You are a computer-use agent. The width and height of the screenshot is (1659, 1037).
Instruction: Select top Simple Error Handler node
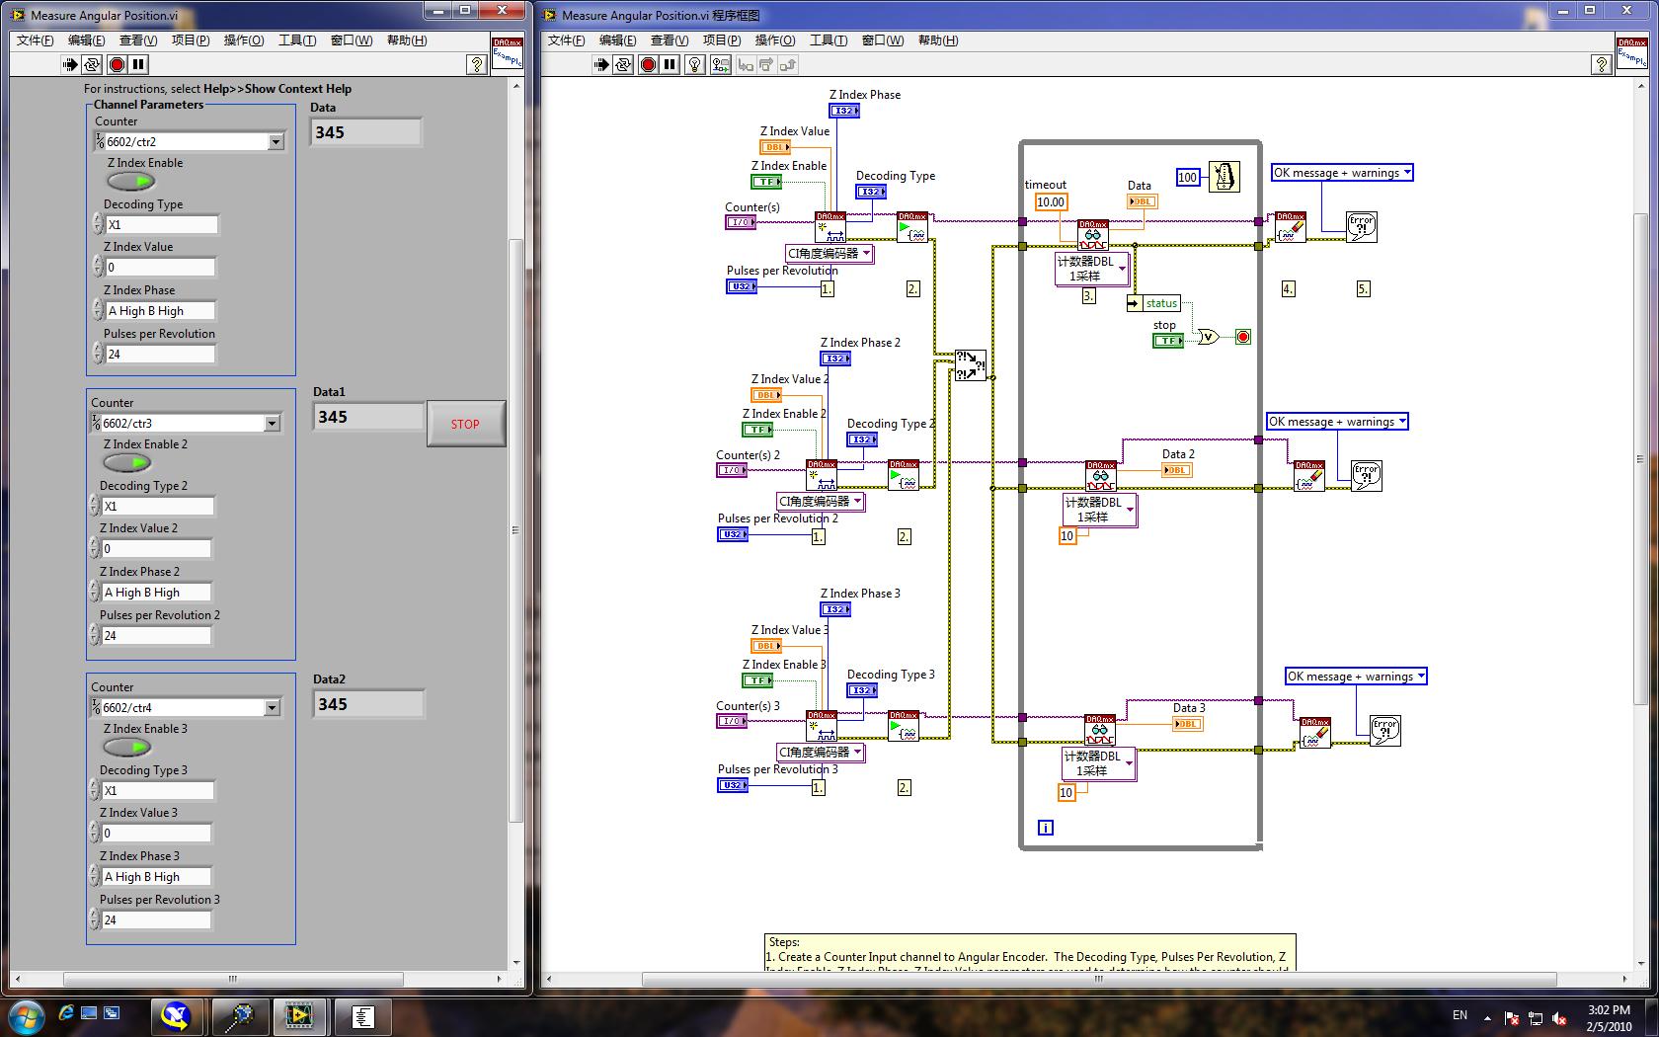(x=1362, y=227)
